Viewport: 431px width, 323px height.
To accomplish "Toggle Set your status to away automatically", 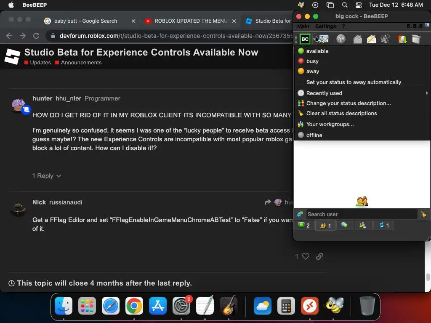I will point(362,82).
